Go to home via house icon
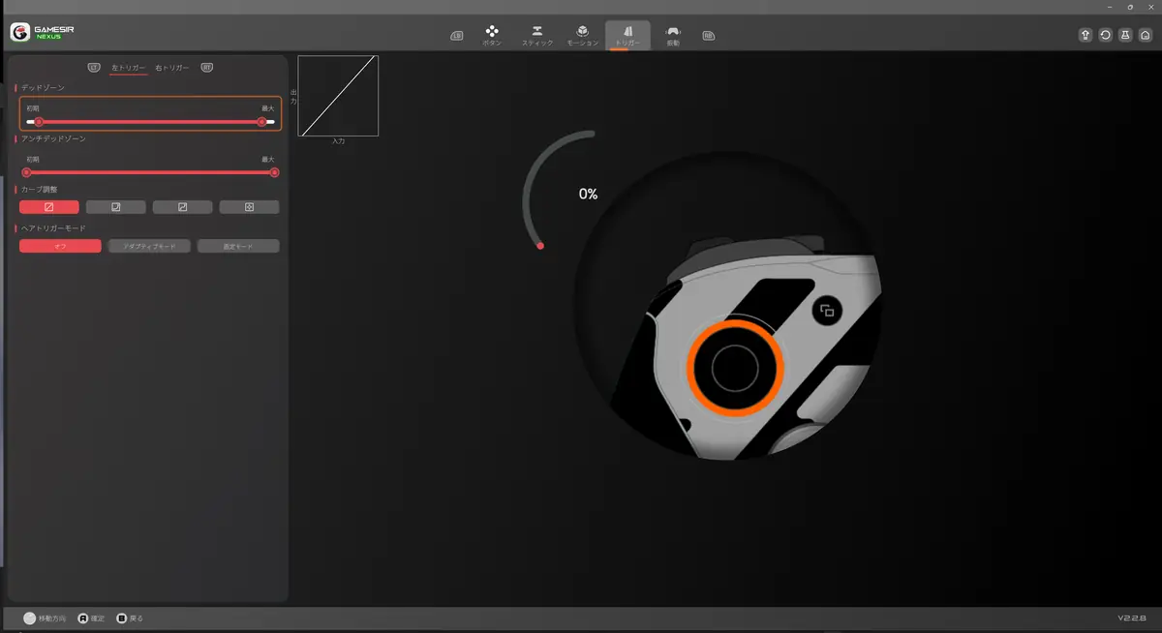The image size is (1162, 633). coord(1146,35)
